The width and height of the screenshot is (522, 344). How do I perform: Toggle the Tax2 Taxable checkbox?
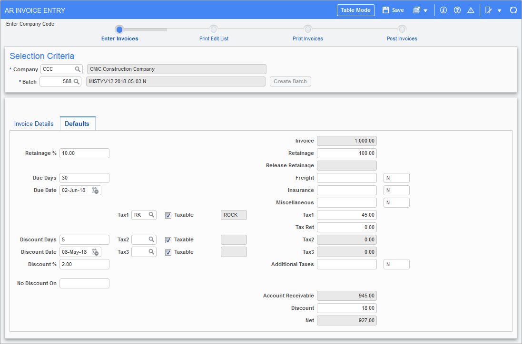point(168,240)
